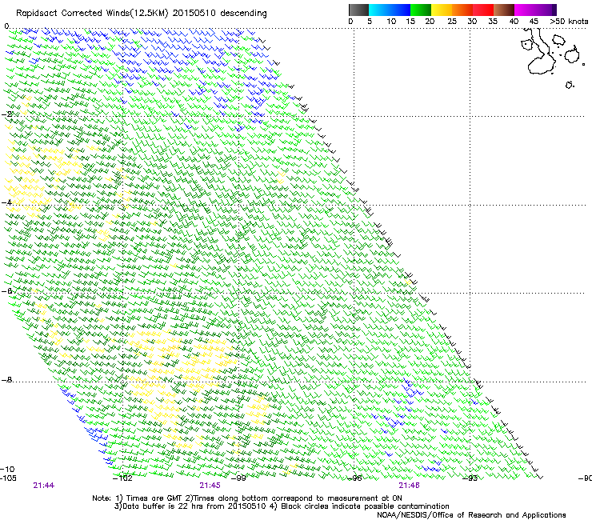Click the brown 35-40 knots color band
The height and width of the screenshot is (520, 592).
coord(504,10)
